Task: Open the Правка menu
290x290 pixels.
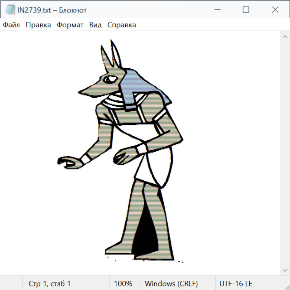Action: point(38,25)
